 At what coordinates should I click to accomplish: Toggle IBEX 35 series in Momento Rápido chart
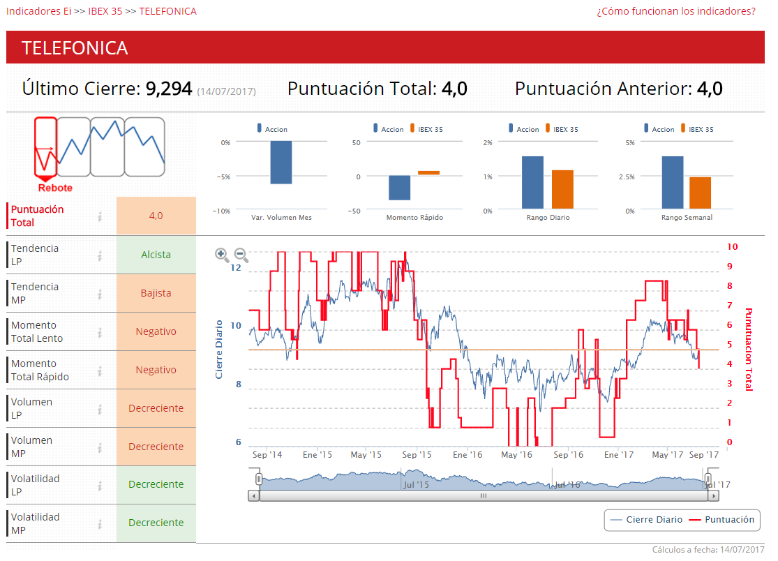(x=427, y=129)
